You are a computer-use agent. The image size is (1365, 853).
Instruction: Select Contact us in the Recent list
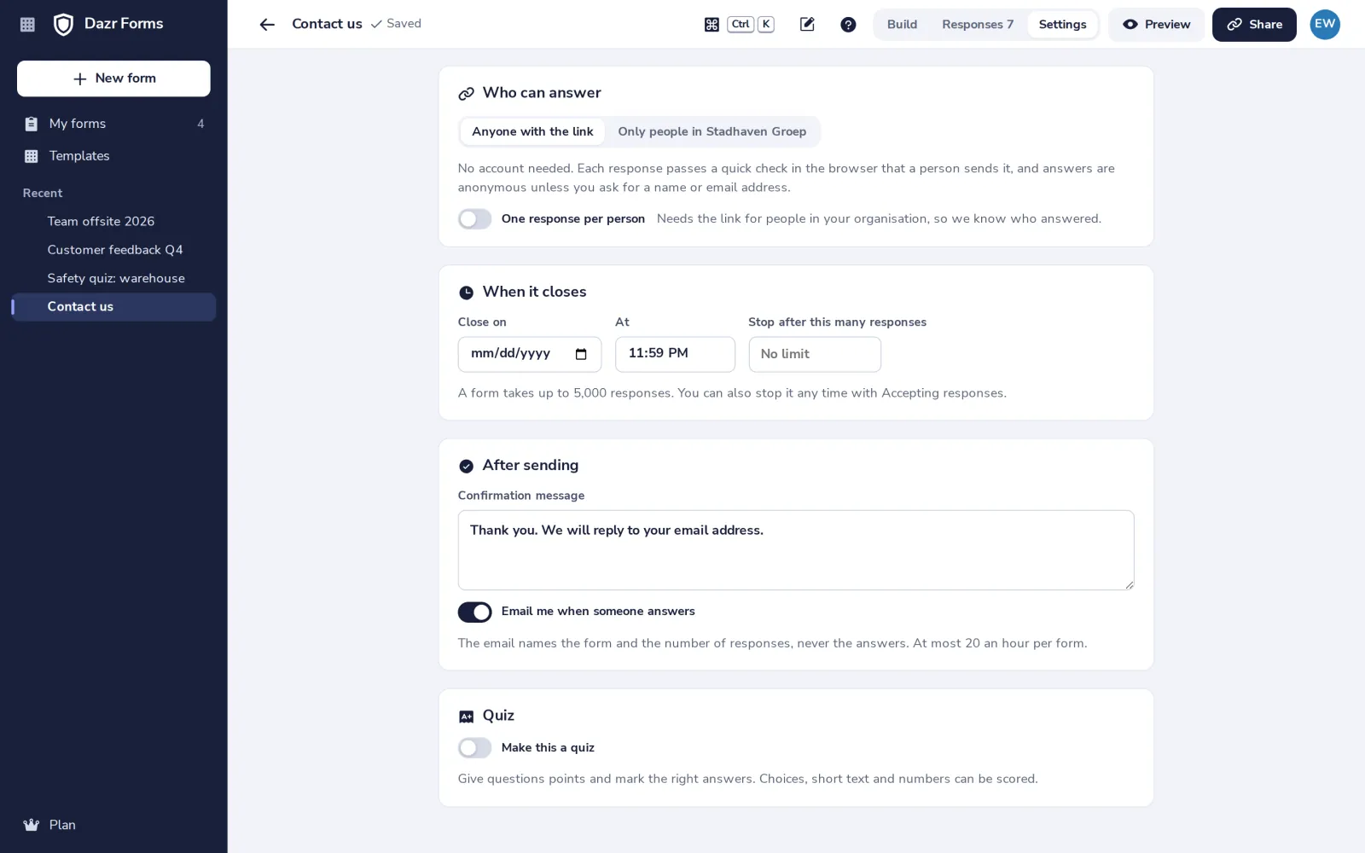(113, 307)
